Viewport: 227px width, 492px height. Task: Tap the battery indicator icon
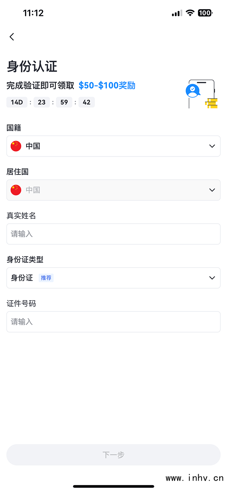point(205,13)
